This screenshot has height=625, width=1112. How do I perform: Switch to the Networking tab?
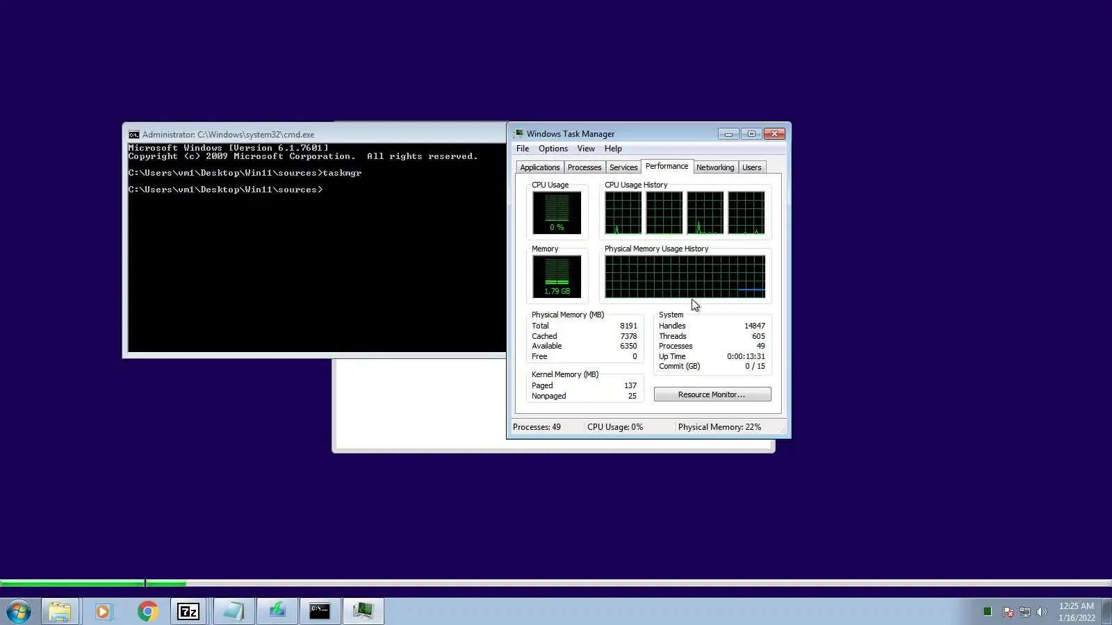[715, 167]
